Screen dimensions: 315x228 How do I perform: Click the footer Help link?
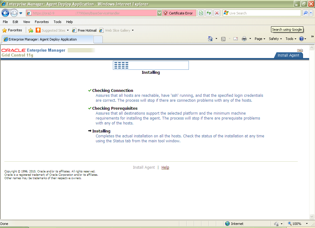click(x=165, y=167)
